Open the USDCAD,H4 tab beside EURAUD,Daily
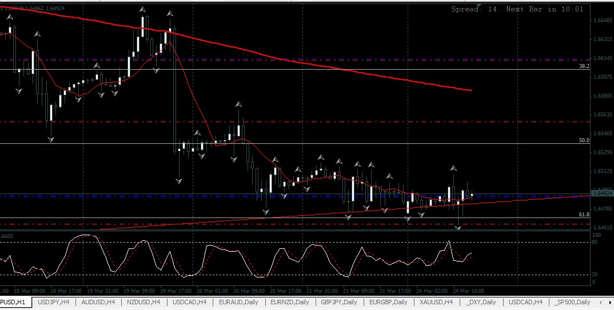 pyautogui.click(x=190, y=302)
